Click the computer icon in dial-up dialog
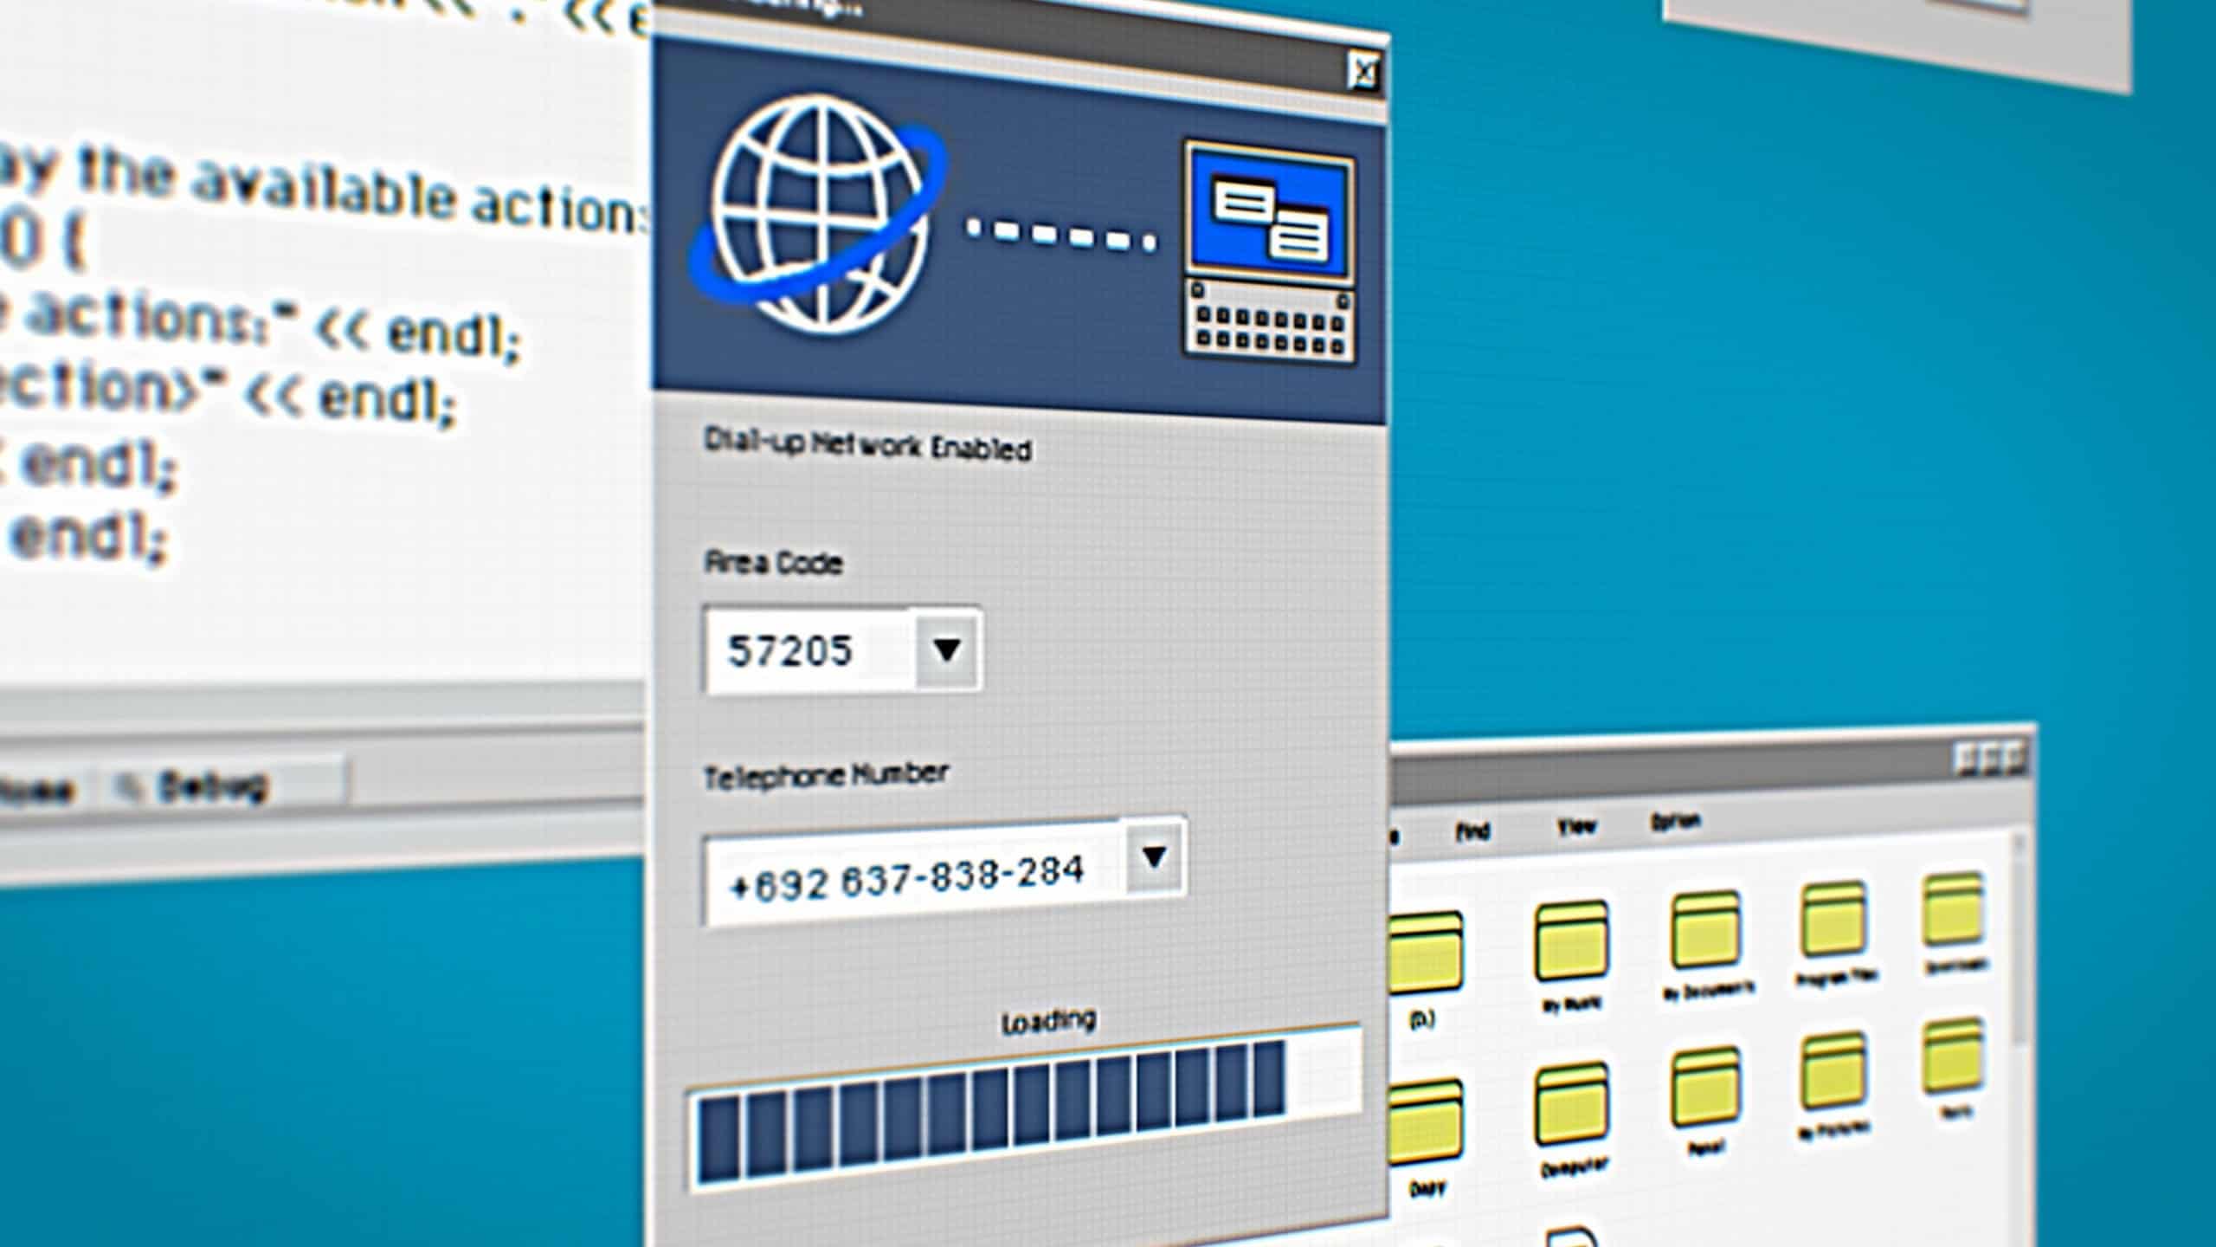 1270,251
